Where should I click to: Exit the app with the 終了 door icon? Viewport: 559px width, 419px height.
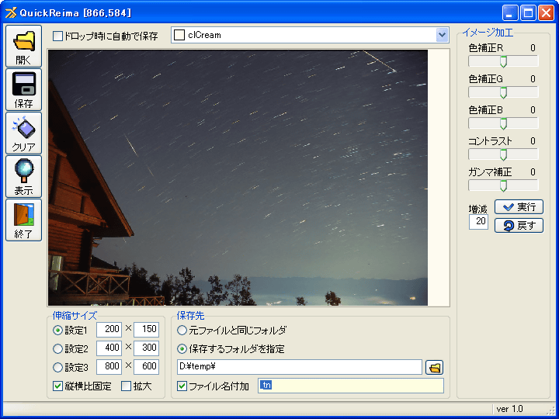click(23, 220)
